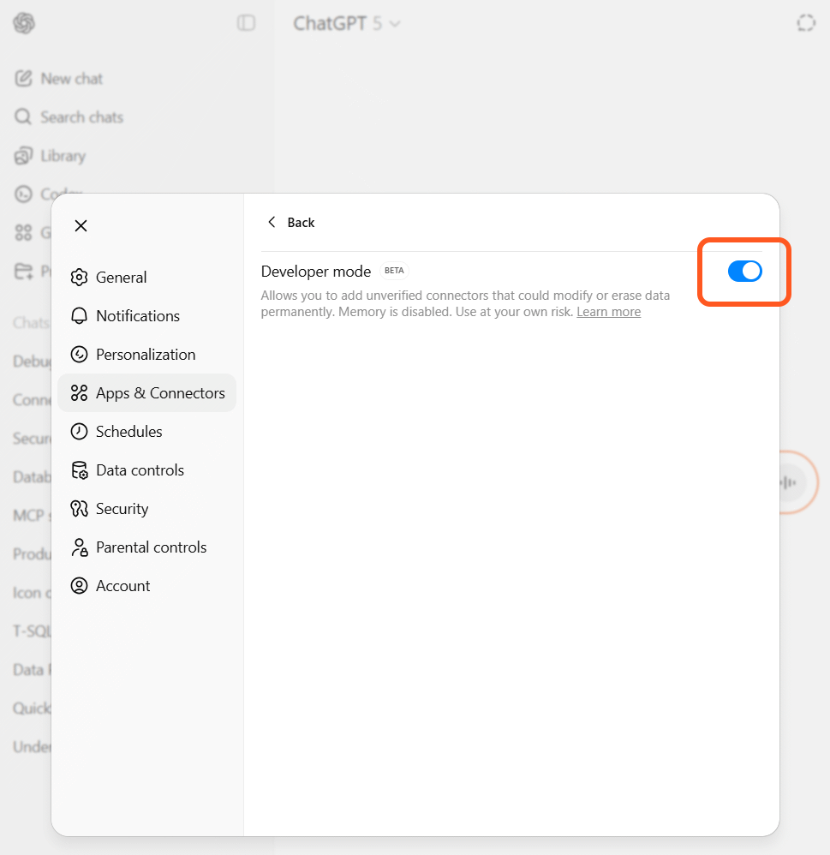Image resolution: width=830 pixels, height=855 pixels.
Task: Open Search chats in the sidebar
Action: click(81, 117)
